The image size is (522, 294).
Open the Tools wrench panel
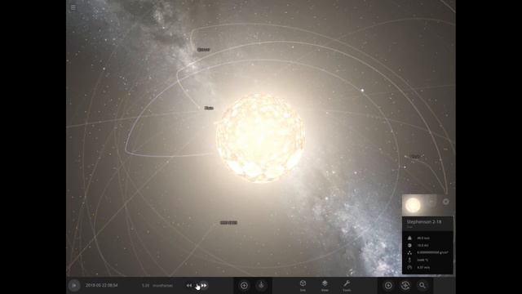click(347, 285)
